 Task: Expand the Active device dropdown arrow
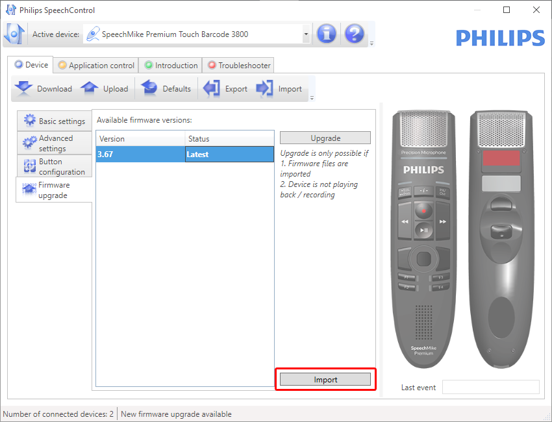click(306, 34)
